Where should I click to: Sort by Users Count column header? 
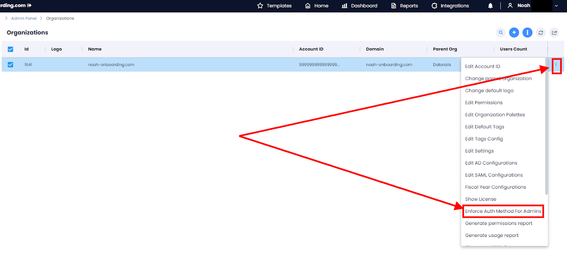point(513,49)
